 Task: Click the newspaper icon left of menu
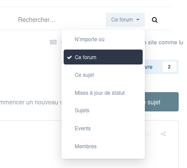coord(53,42)
